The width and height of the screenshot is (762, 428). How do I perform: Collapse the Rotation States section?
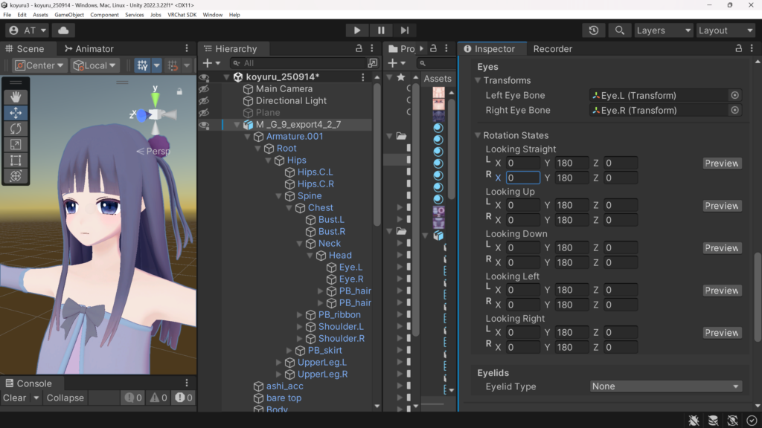click(478, 136)
